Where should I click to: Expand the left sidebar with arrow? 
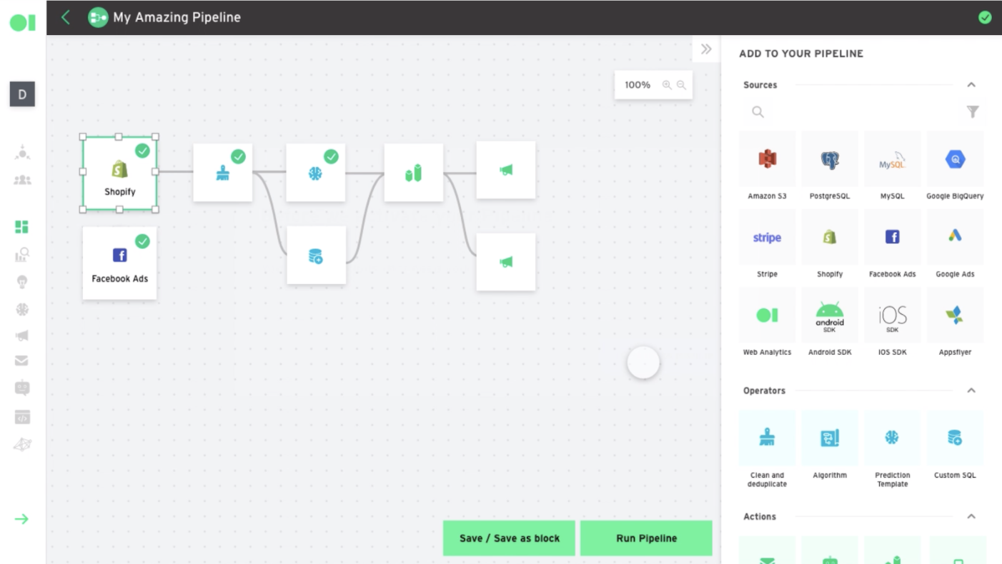[22, 519]
